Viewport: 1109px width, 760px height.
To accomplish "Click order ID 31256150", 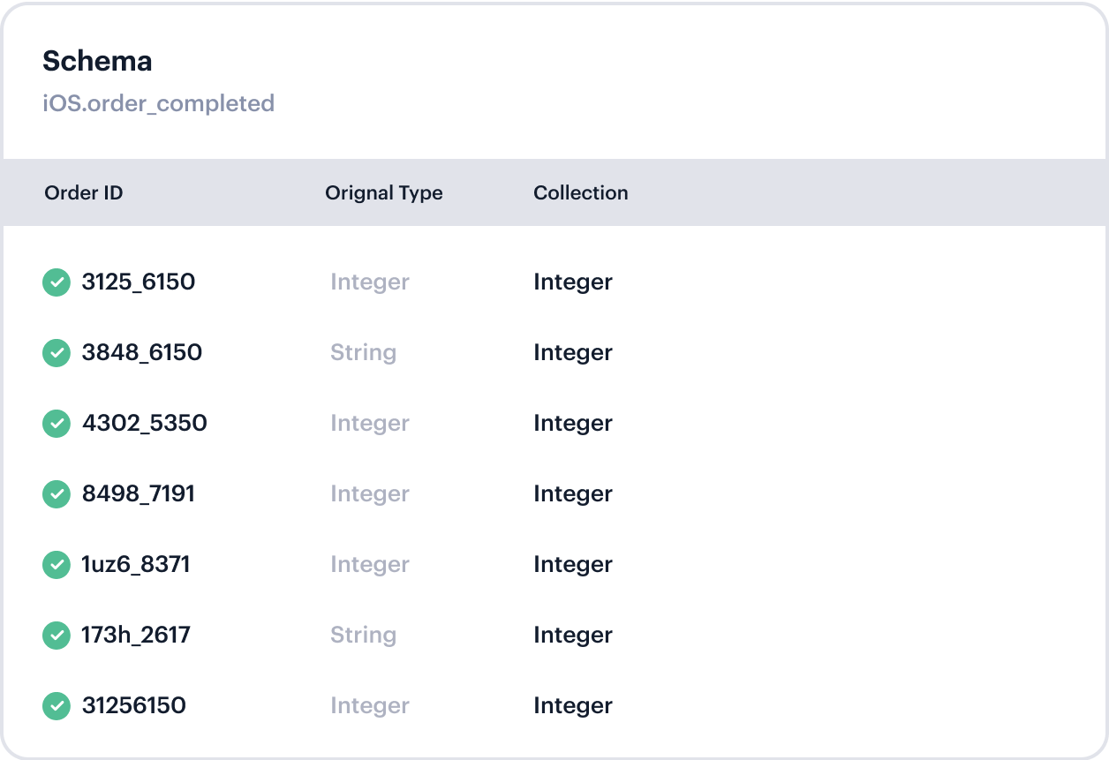I will click(x=134, y=706).
